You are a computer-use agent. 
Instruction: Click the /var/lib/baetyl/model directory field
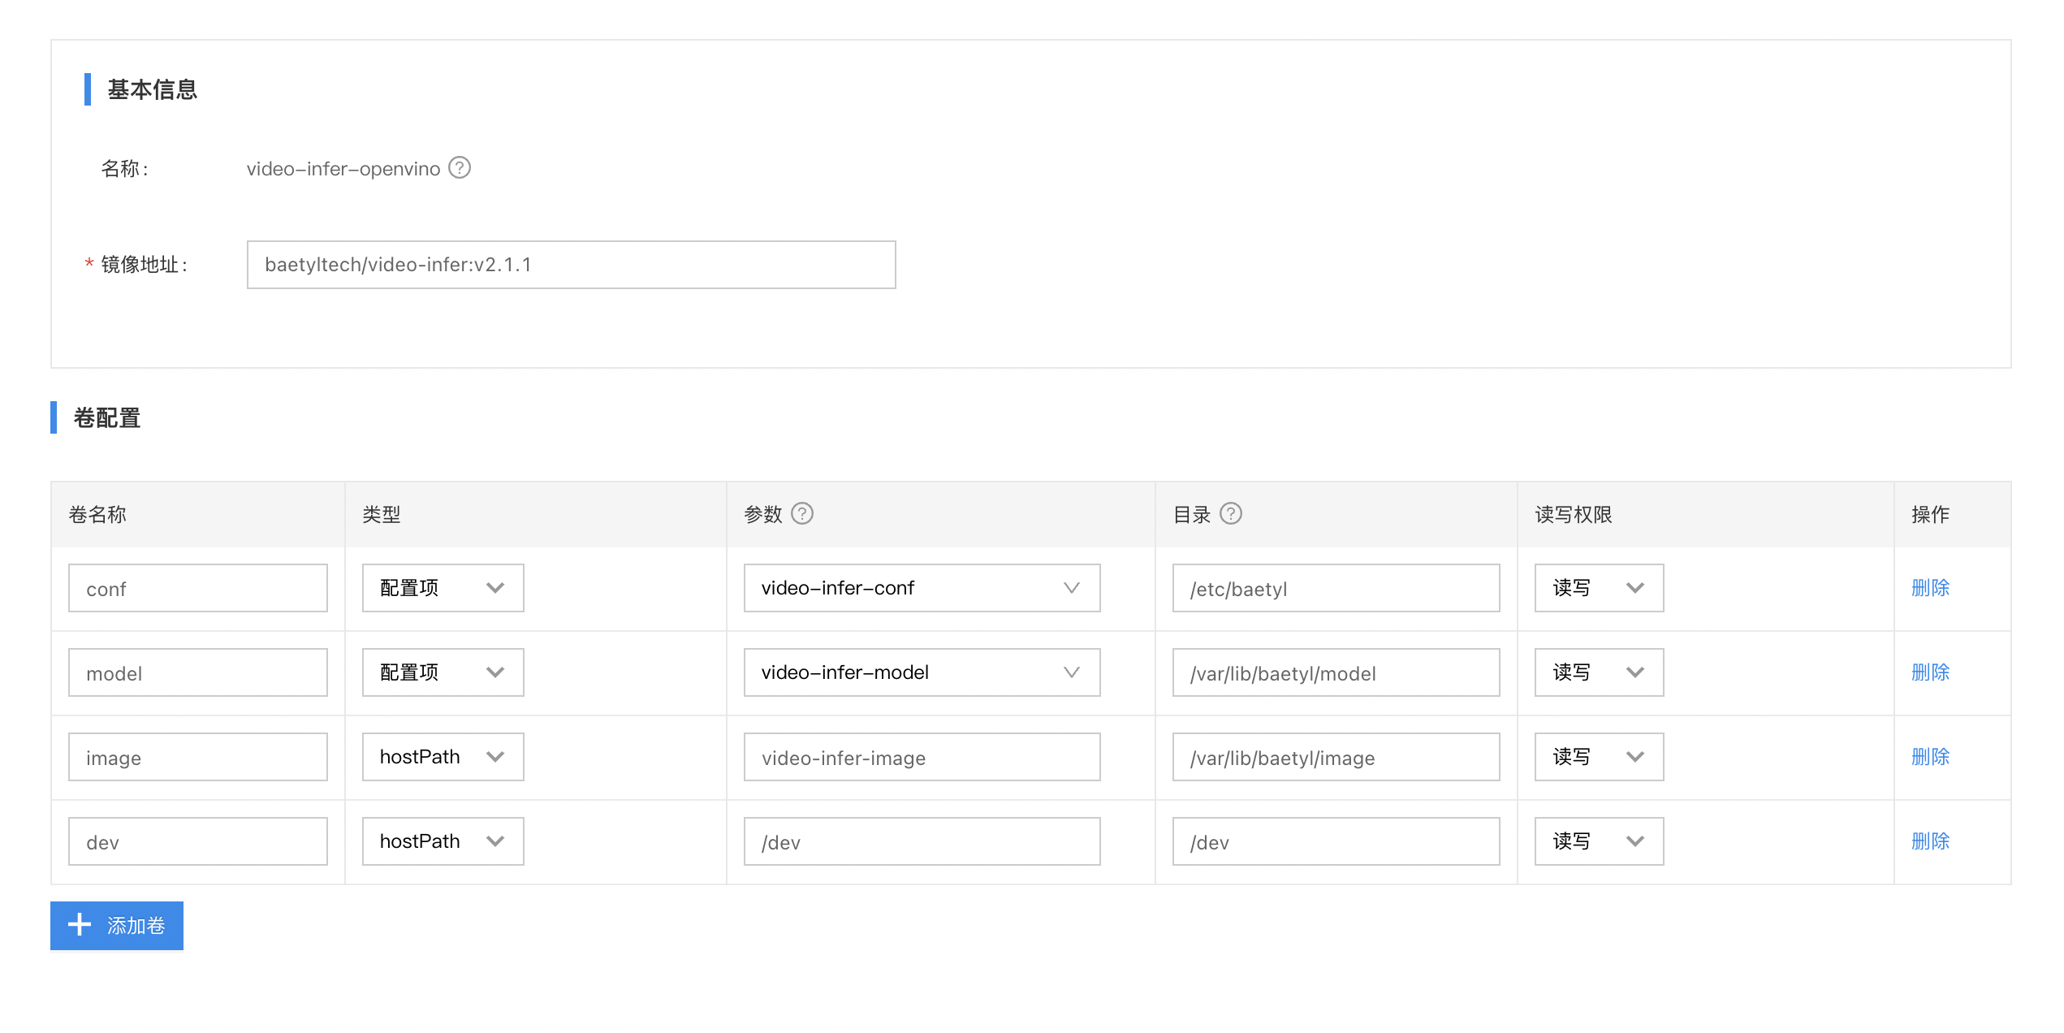[1336, 672]
